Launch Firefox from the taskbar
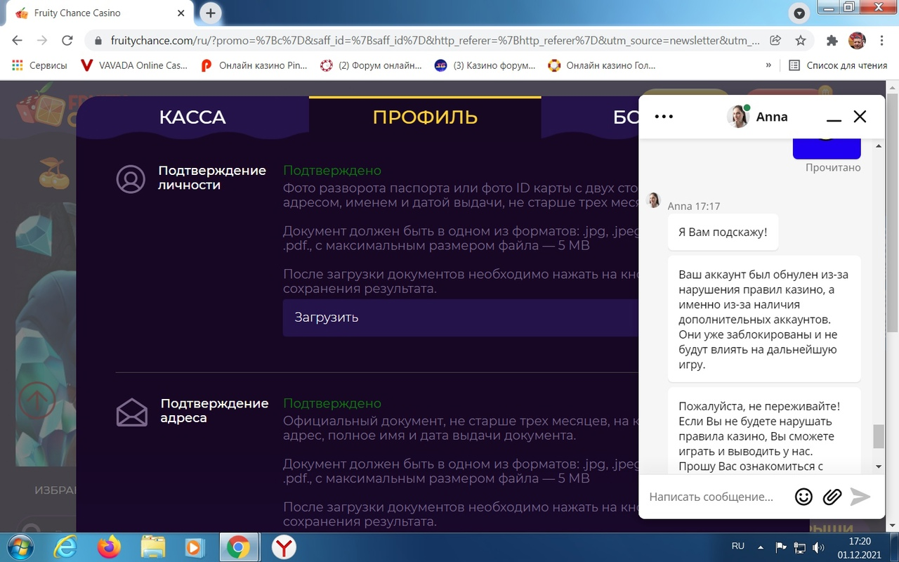 coord(109,547)
